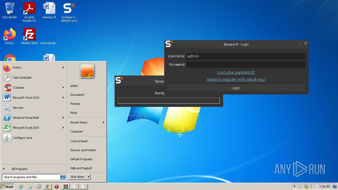Open Acrobat Reader DC desktop shortcut

pyautogui.click(x=29, y=12)
